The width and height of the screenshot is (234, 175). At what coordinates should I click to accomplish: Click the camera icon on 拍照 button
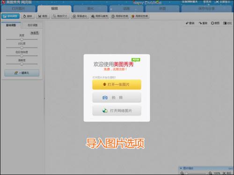pyautogui.click(x=105, y=98)
